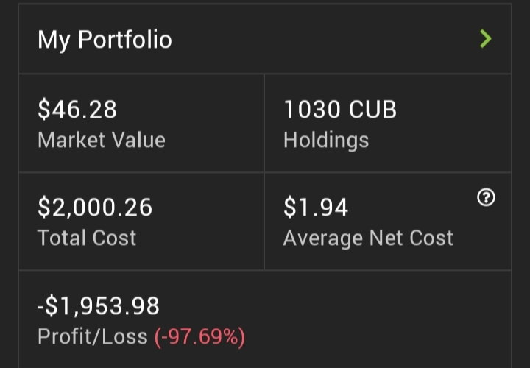Click the red -97.69% percentage
This screenshot has height=368, width=530.
(199, 337)
